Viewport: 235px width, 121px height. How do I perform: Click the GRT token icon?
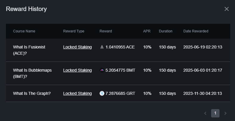tap(102, 93)
